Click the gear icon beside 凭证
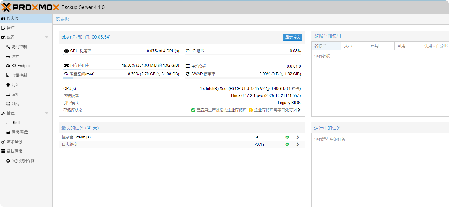This screenshot has width=449, height=207. pyautogui.click(x=8, y=85)
